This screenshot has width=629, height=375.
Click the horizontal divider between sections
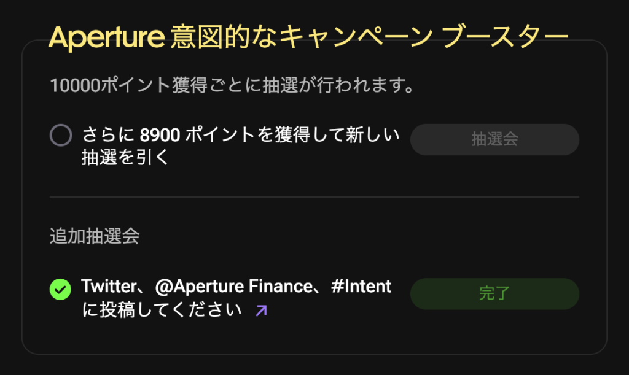pos(314,197)
